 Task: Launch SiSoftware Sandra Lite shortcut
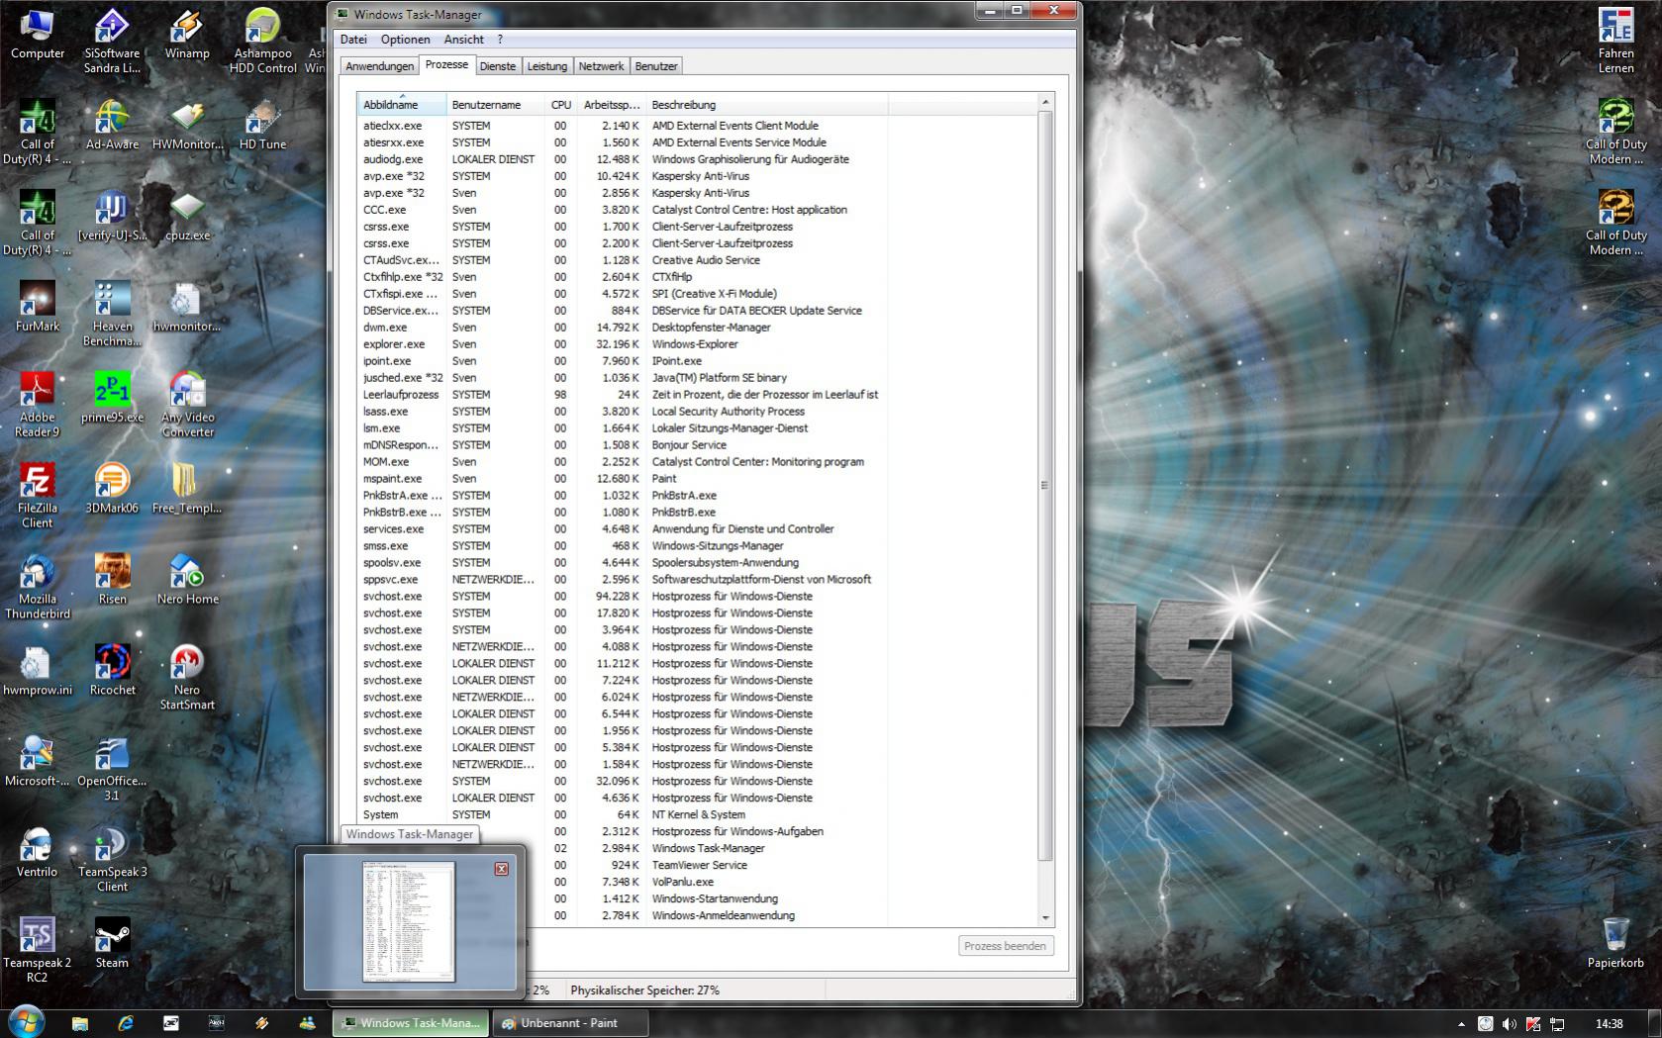pos(112,42)
